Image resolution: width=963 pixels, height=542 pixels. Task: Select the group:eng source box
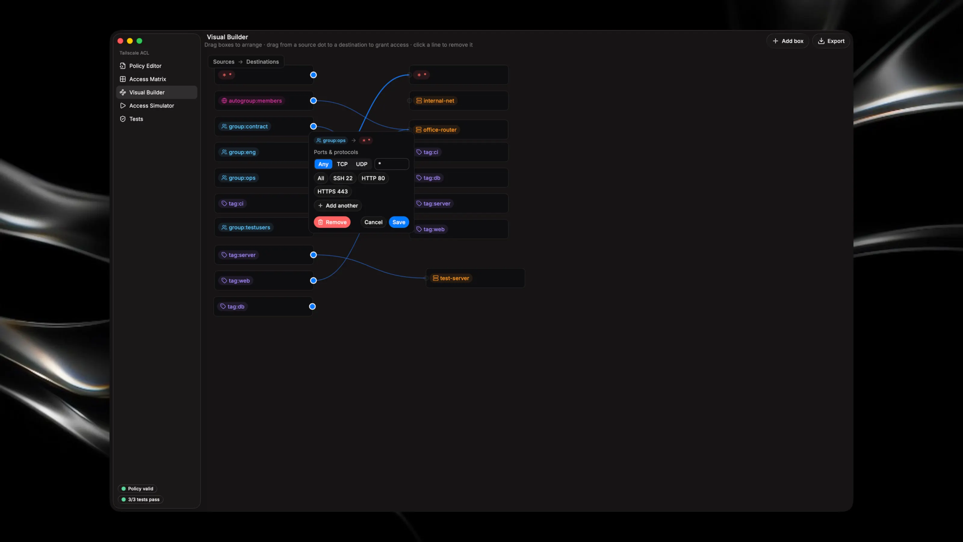[262, 152]
